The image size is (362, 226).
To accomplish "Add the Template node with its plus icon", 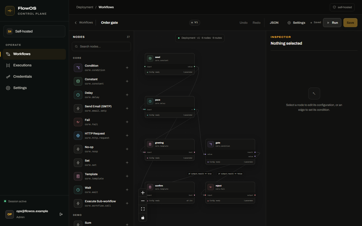I will (x=127, y=176).
